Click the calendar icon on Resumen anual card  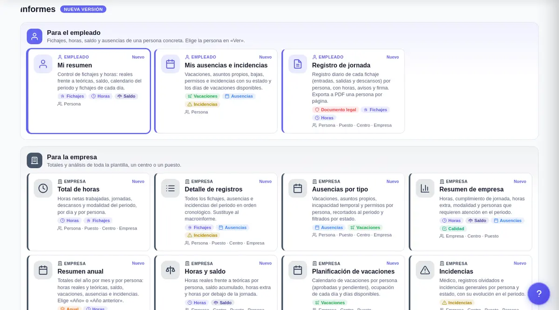tap(43, 270)
